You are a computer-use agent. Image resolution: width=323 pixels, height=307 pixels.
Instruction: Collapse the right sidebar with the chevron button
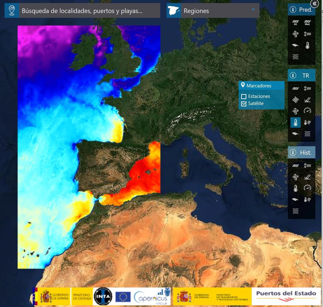(x=314, y=4)
